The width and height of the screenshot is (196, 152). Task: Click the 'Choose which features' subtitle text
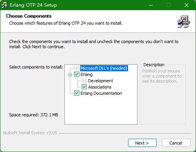66,23
